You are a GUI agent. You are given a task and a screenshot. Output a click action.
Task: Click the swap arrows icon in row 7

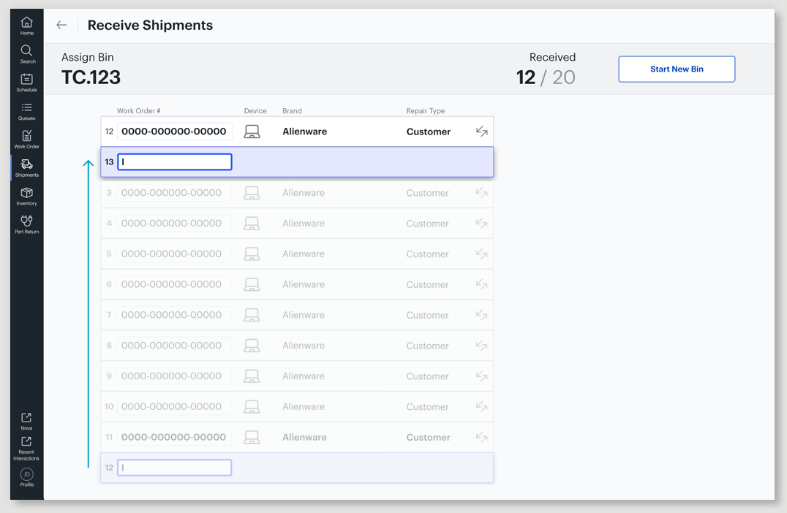(481, 315)
